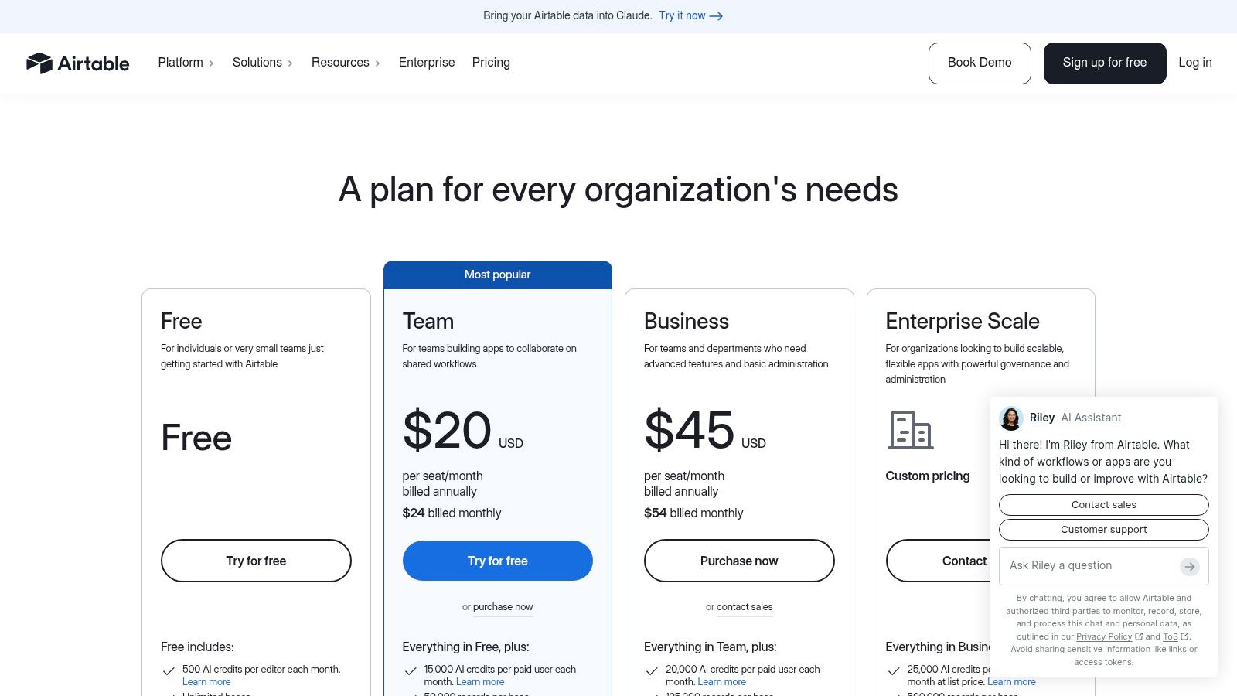Click the checkmark beside 500 AI credits

[x=169, y=671]
